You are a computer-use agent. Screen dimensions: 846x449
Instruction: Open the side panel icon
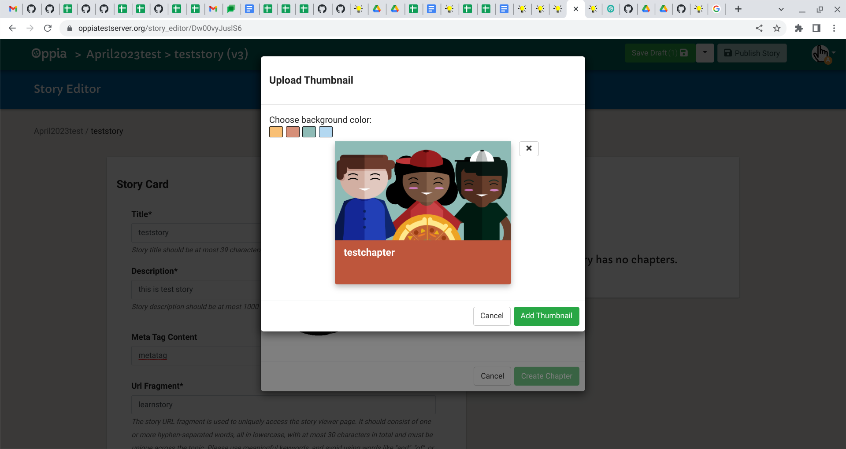[x=816, y=28]
